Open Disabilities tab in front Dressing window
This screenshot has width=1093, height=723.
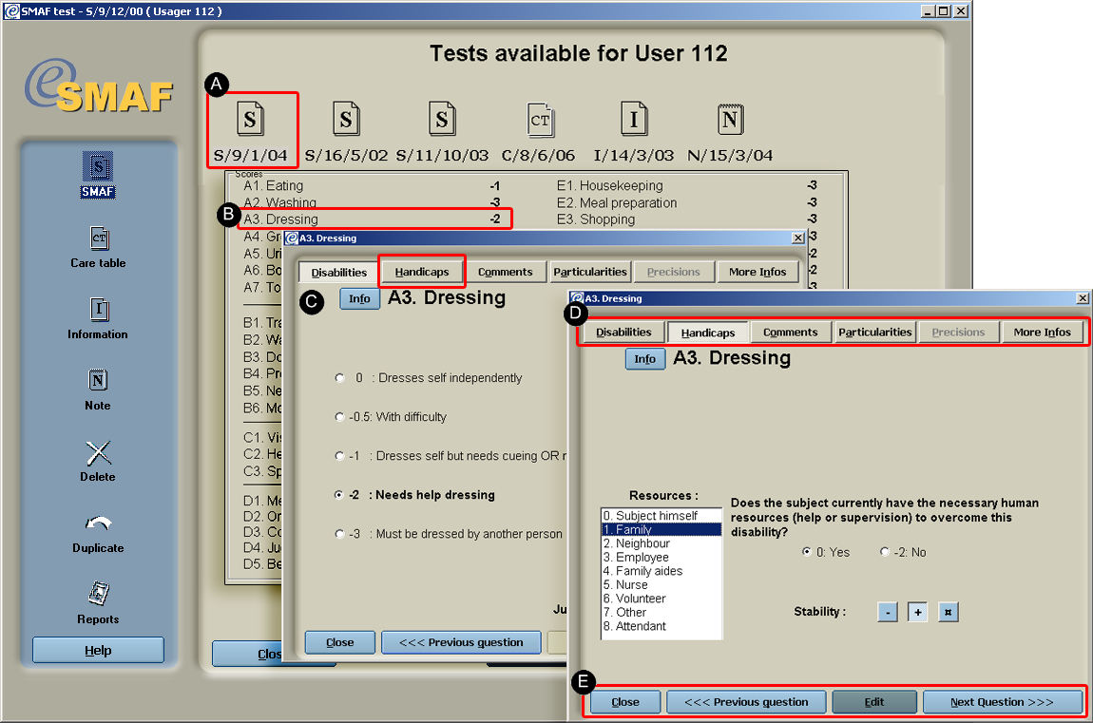[623, 333]
